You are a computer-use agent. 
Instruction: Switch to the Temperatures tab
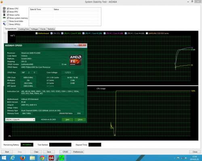click(11, 29)
